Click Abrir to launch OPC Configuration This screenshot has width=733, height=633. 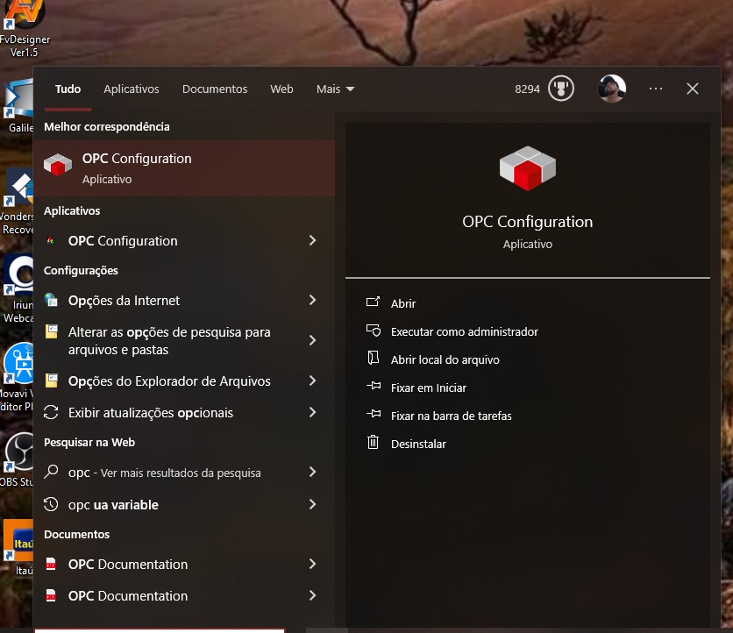coord(403,303)
